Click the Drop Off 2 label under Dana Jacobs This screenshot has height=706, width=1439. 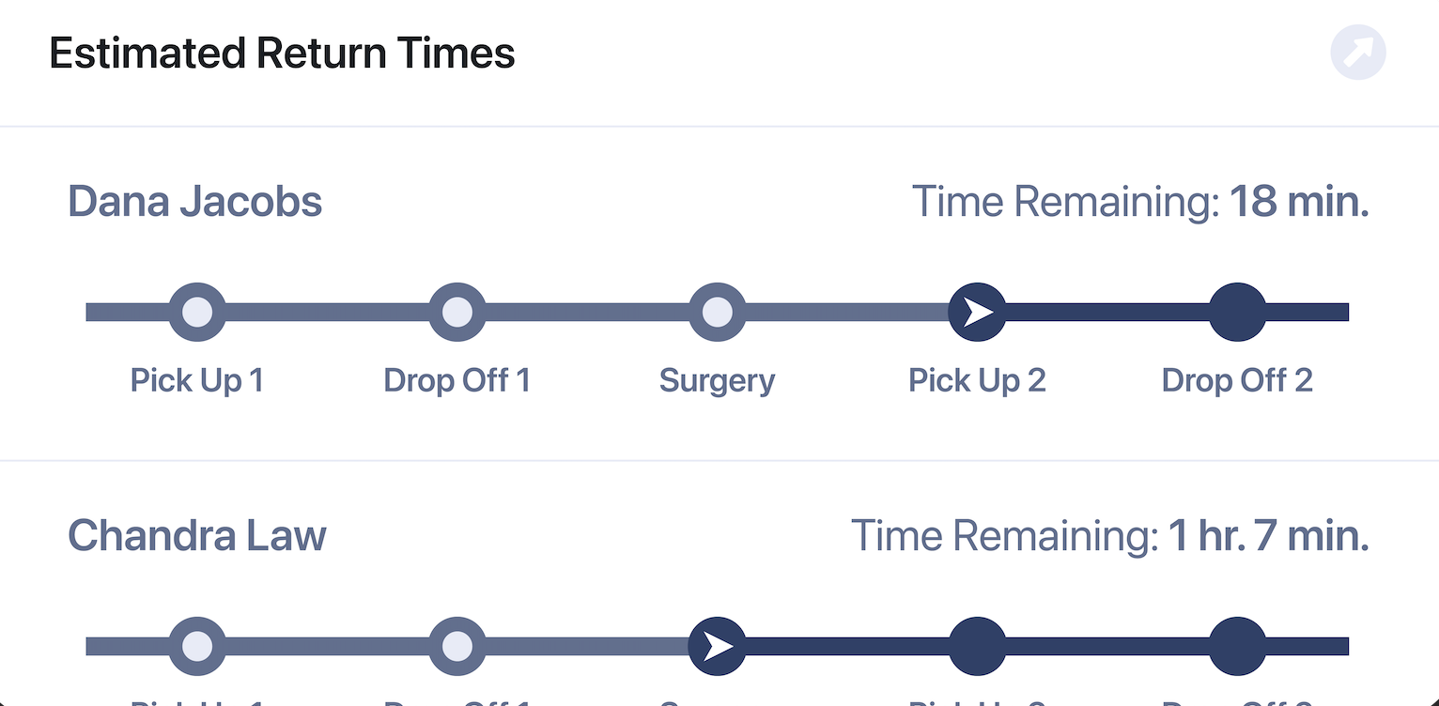point(1237,380)
